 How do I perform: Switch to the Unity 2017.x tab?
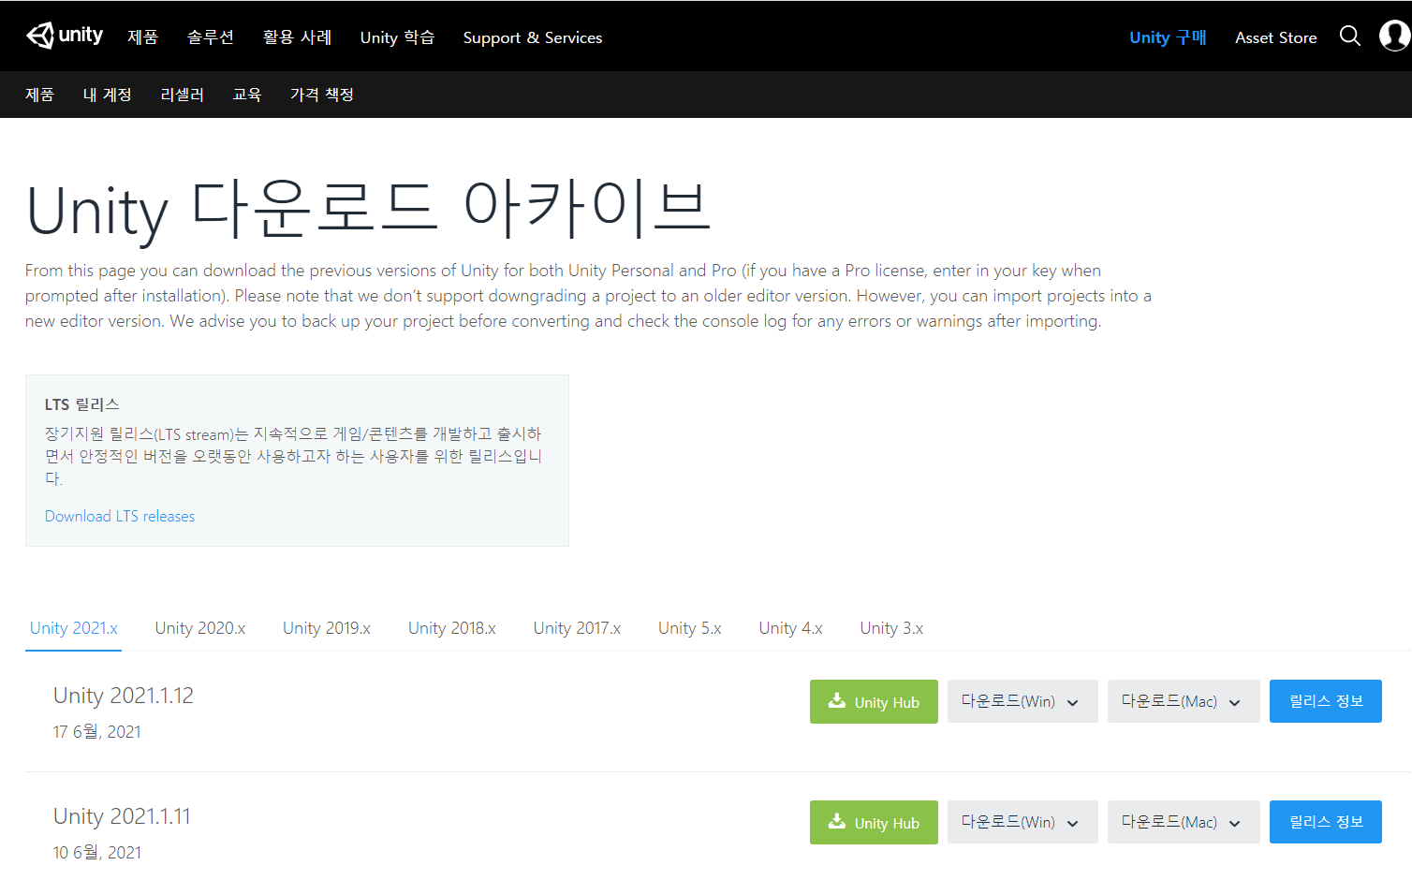pyautogui.click(x=578, y=628)
